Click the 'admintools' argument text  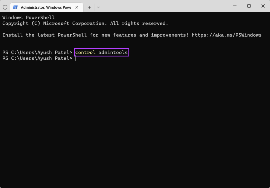click(x=113, y=53)
